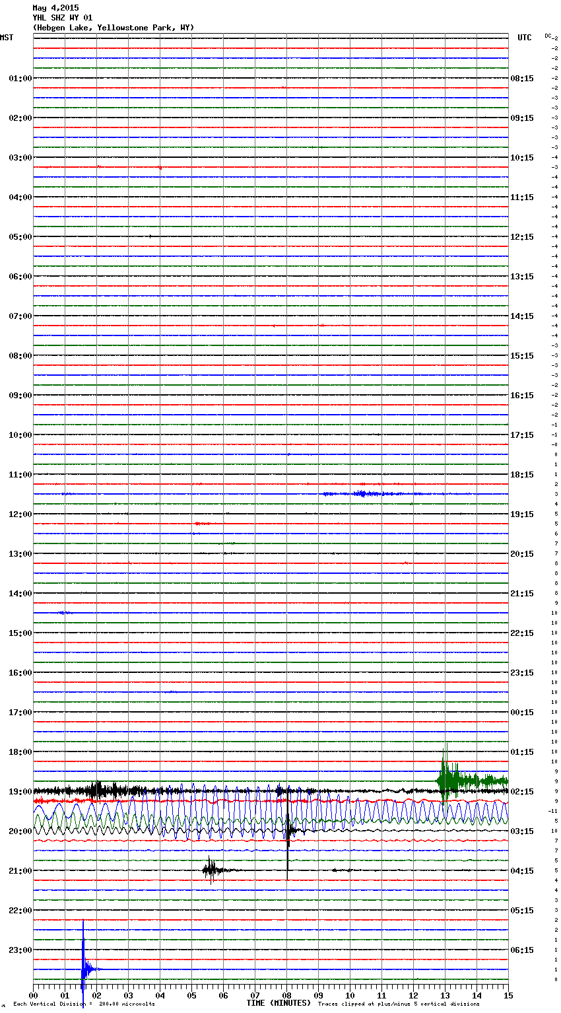
Task: Select the 09:00 MST row label
Action: point(20,396)
